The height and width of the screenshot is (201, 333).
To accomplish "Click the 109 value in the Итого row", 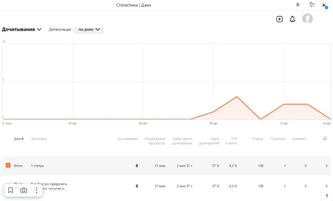I will (x=261, y=166).
